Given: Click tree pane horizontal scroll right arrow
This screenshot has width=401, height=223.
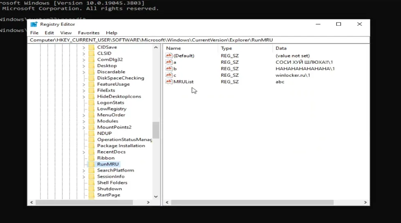Looking at the screenshot, I should (148, 202).
